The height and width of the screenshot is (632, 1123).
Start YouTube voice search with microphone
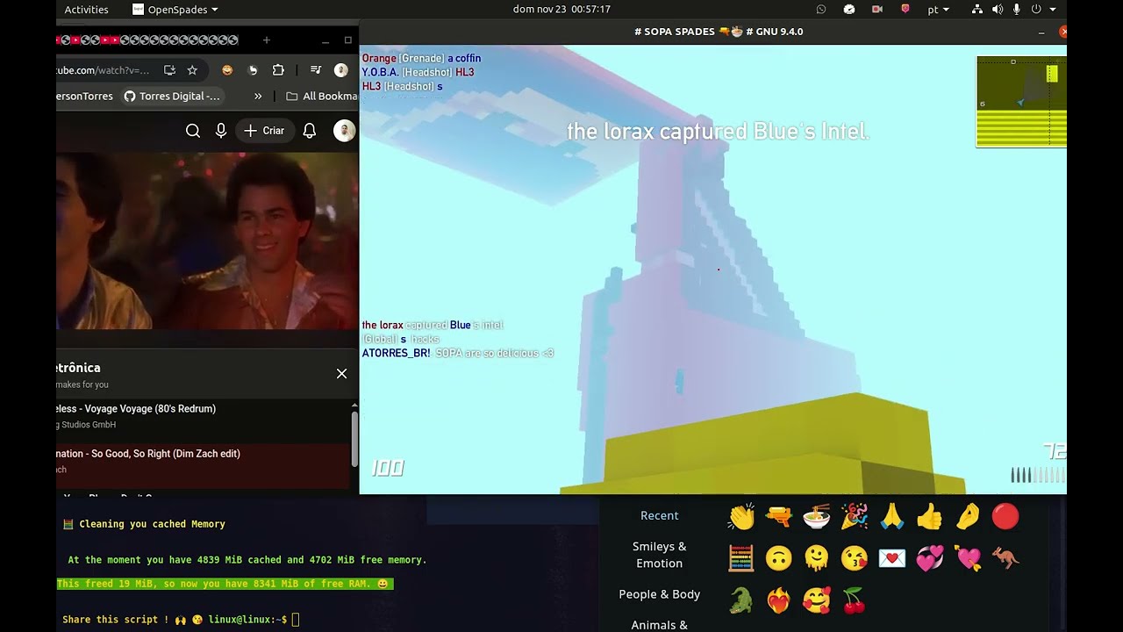pos(221,131)
